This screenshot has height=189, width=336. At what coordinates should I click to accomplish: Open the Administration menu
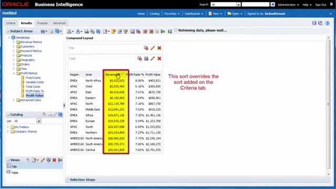click(x=288, y=5)
